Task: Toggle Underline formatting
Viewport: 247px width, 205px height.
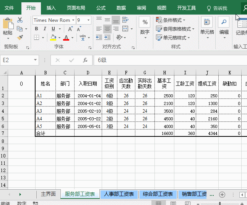Action: point(53,29)
